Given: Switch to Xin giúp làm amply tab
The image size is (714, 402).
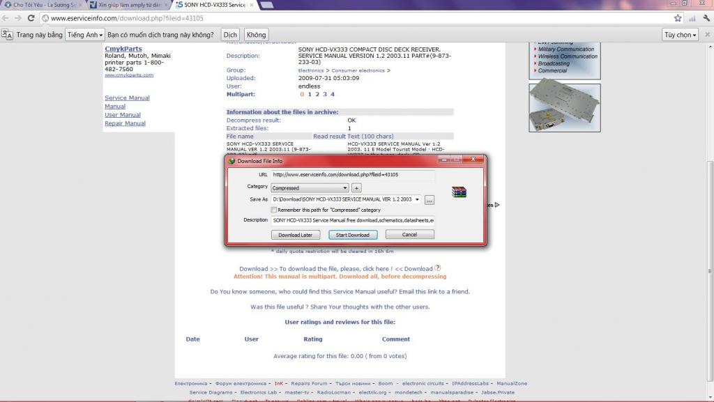Looking at the screenshot, I should tap(129, 5).
